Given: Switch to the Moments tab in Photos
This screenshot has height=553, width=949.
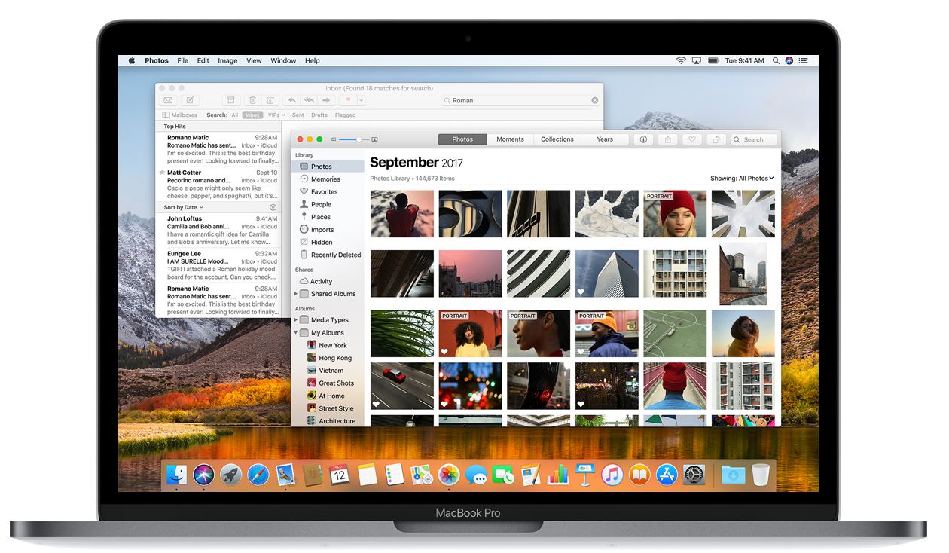Looking at the screenshot, I should (510, 139).
